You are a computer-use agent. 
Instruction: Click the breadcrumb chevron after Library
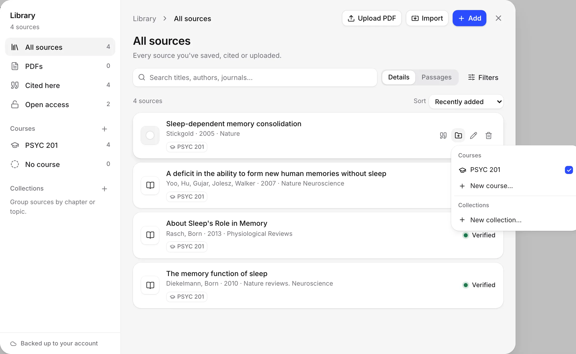[165, 19]
